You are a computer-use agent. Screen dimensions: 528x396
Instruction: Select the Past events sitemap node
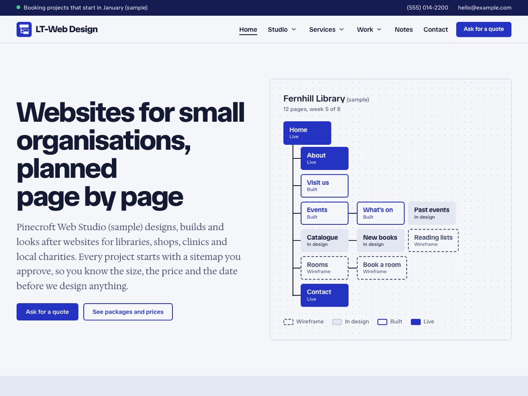click(432, 213)
